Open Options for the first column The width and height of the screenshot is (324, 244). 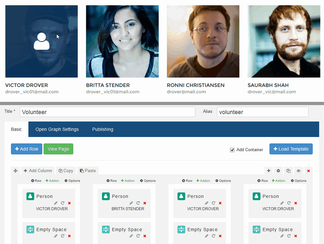point(72,181)
